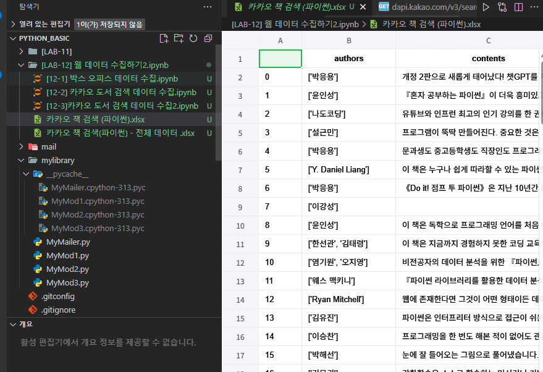Open editor more actions ellipsis

click(534, 7)
